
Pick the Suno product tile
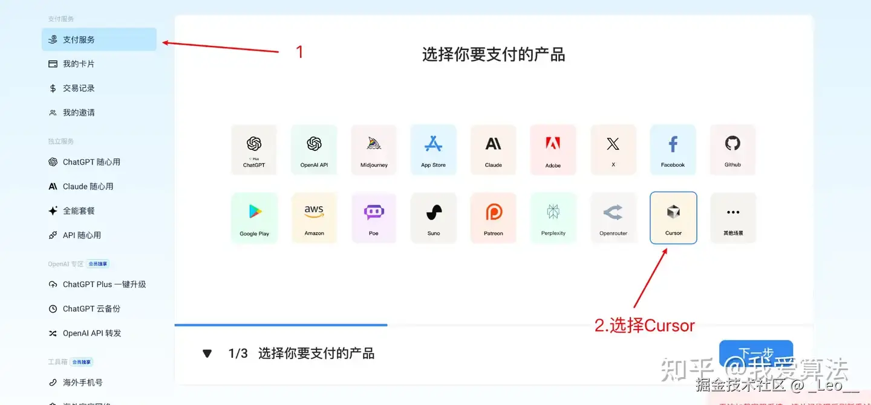(x=434, y=218)
